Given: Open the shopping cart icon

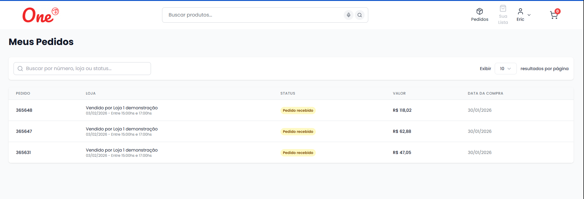Looking at the screenshot, I should [553, 15].
